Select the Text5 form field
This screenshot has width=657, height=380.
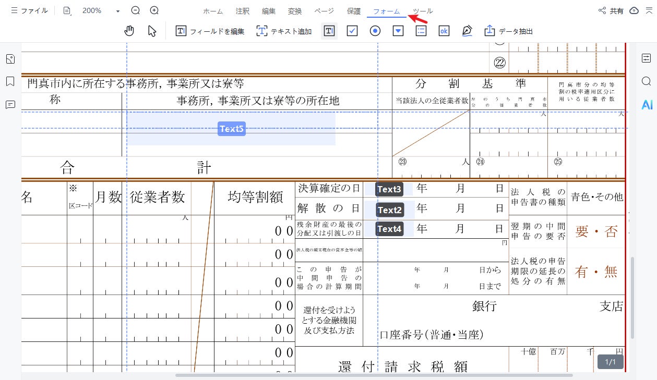(232, 129)
